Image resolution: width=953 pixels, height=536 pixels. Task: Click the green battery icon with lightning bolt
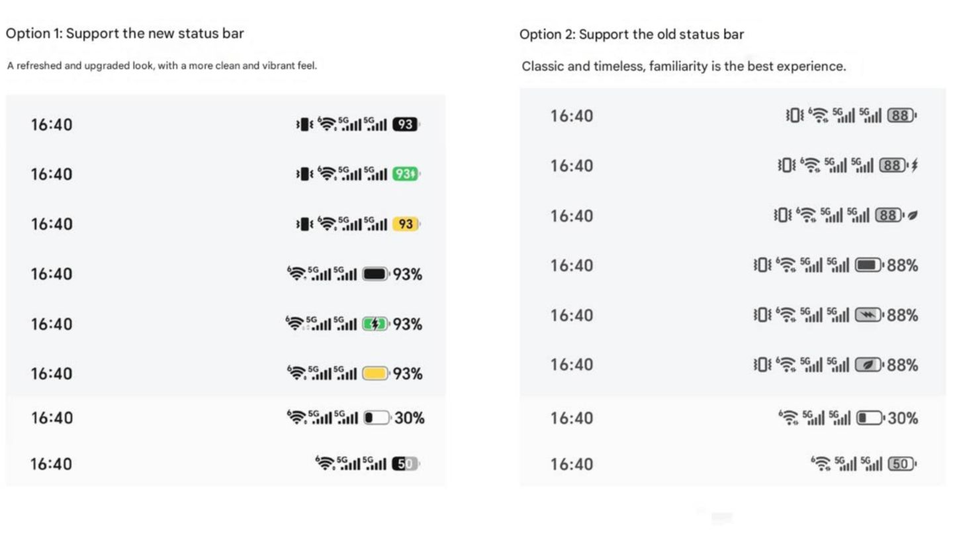click(375, 324)
